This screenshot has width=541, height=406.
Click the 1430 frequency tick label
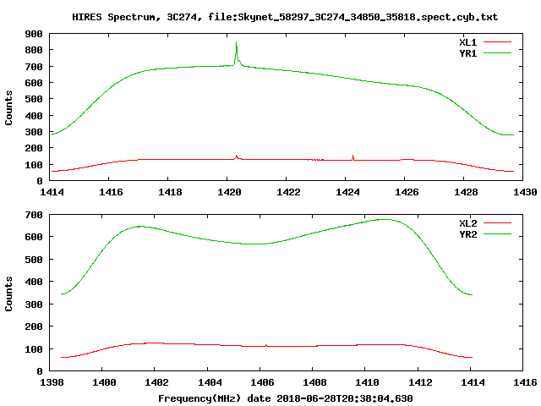point(525,192)
